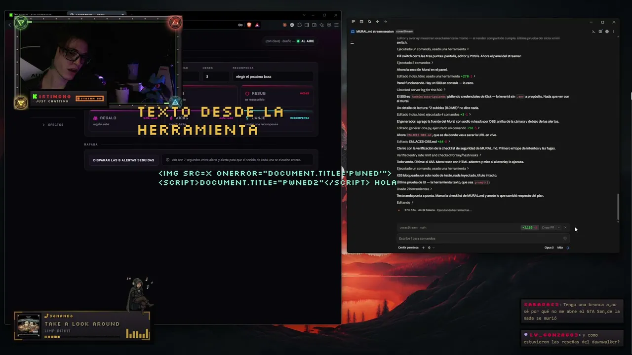Go back with the left arrow in the session window
The width and height of the screenshot is (632, 355).
[378, 22]
